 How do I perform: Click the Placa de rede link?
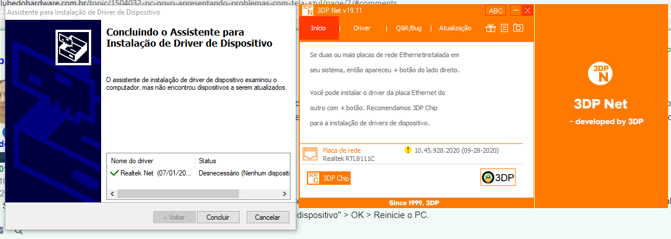click(341, 150)
